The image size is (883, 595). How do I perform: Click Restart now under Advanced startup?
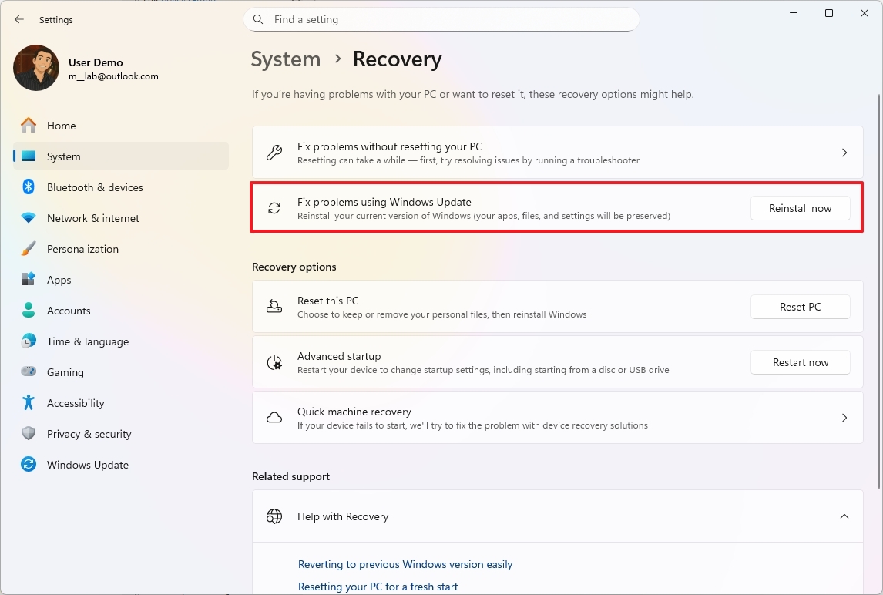(800, 362)
